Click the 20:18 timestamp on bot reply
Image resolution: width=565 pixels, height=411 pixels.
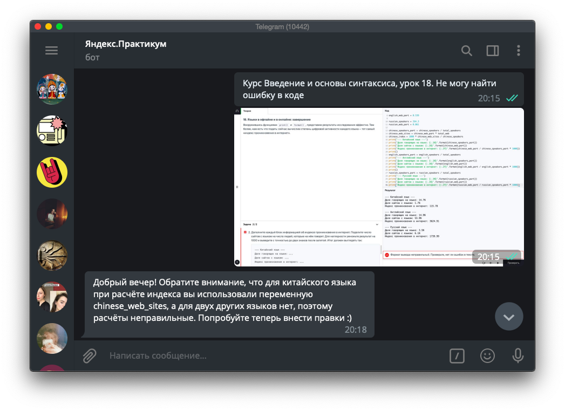click(356, 330)
